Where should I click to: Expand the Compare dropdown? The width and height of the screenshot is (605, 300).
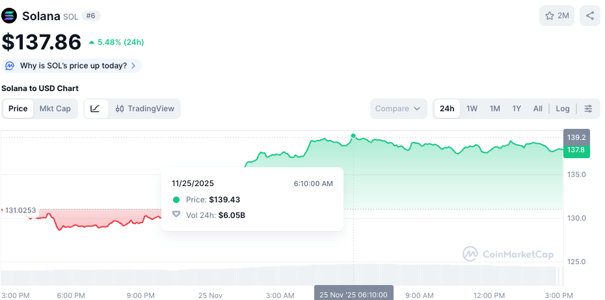(x=398, y=109)
